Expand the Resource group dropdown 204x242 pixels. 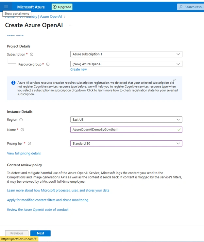(x=126, y=64)
